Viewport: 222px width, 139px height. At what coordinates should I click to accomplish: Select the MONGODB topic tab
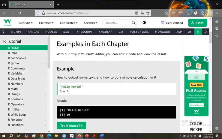coord(163,32)
